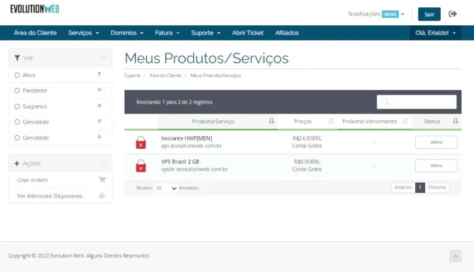Open Afiliados in the navbar
This screenshot has height=272, width=474.
[287, 33]
